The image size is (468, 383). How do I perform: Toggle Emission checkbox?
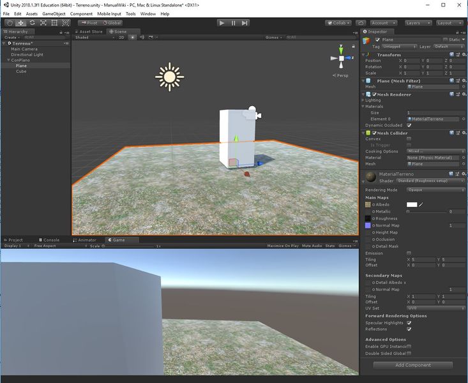click(409, 253)
